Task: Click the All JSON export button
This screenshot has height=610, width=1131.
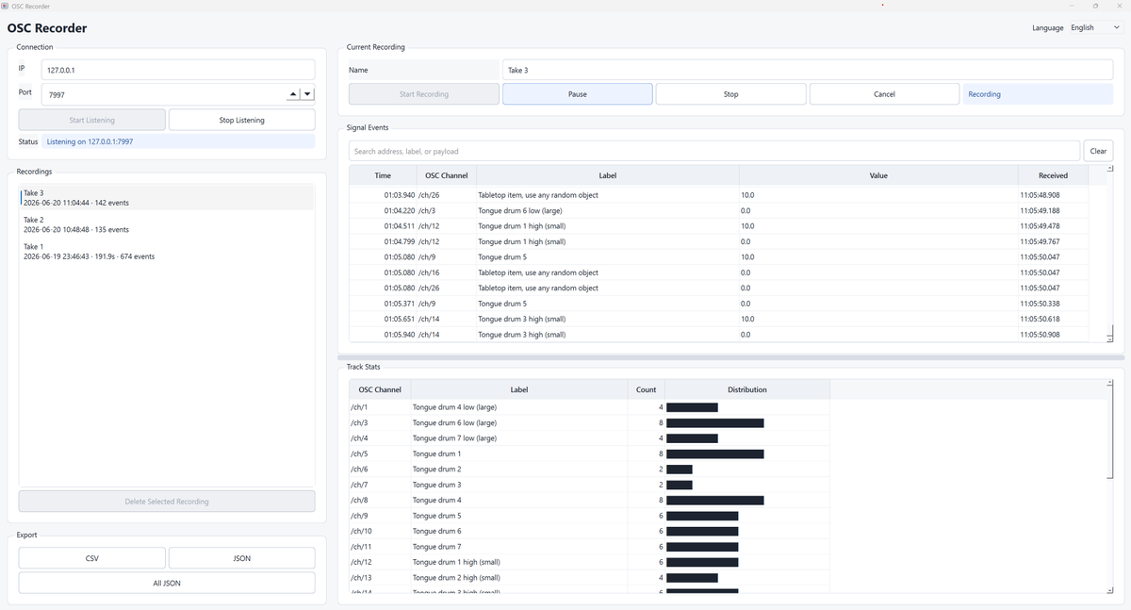Action: coord(167,583)
